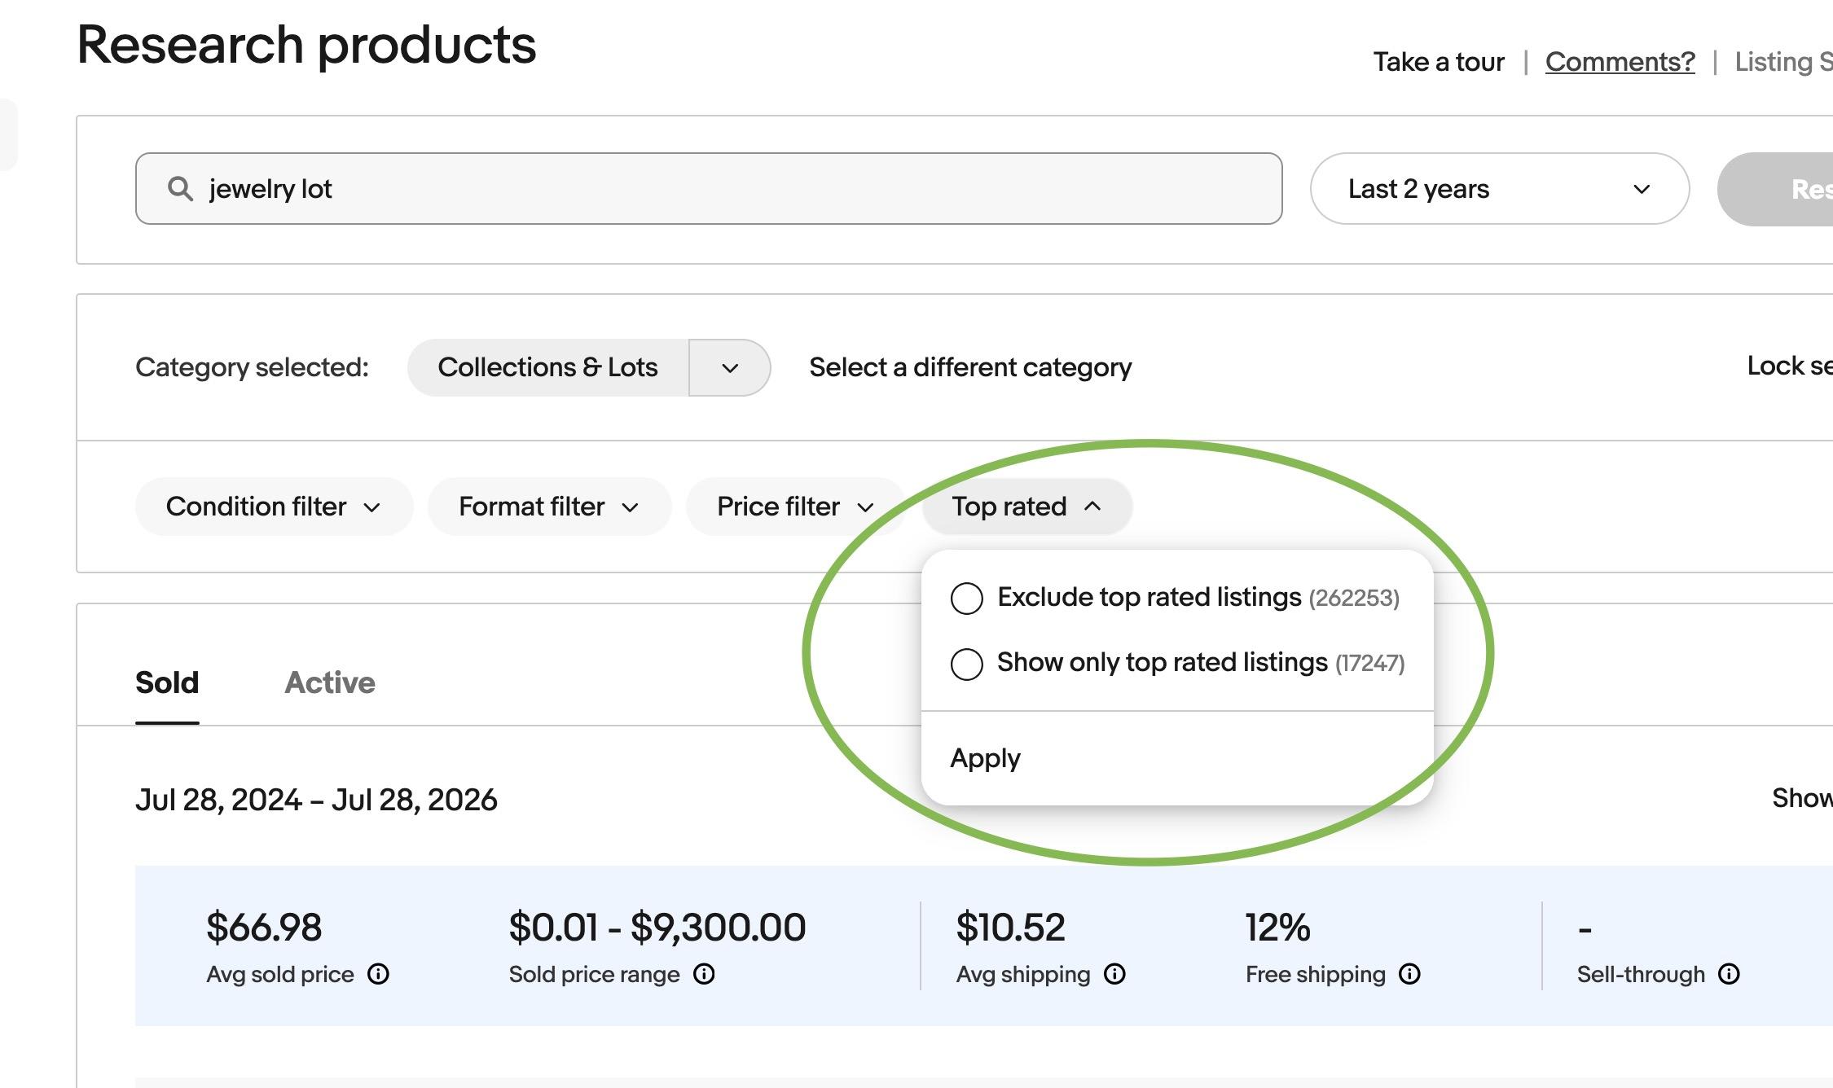Open the Format filter dropdown
The image size is (1833, 1088).
tap(549, 507)
